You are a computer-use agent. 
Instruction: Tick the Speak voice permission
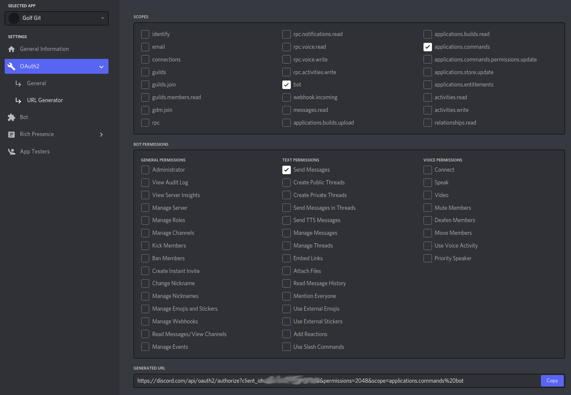(x=428, y=183)
